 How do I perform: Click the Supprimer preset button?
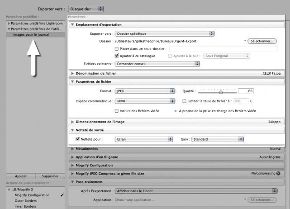[50, 176]
